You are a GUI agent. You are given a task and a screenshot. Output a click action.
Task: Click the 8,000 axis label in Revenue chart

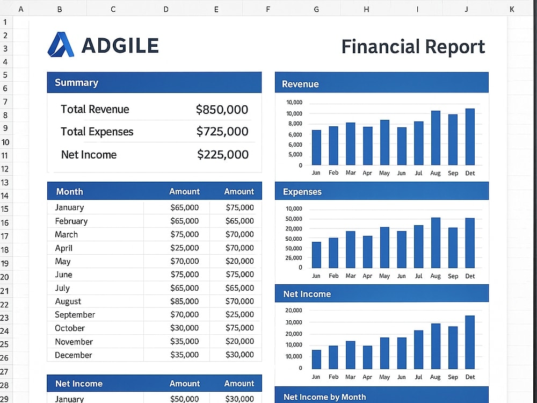pyautogui.click(x=295, y=124)
